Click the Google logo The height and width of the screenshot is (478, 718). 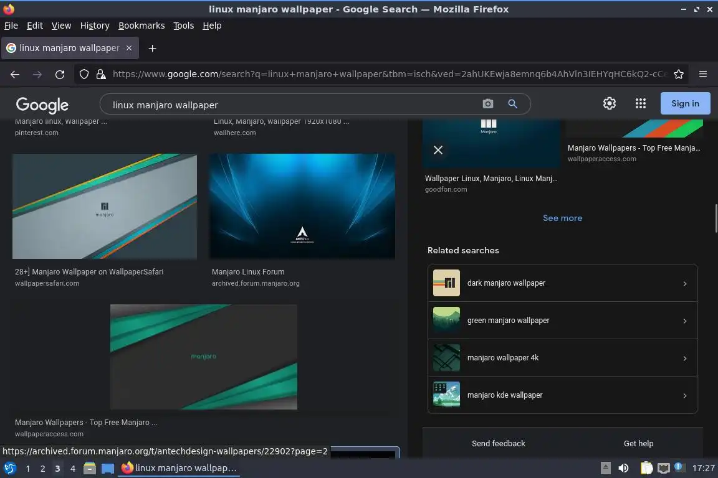tap(42, 105)
